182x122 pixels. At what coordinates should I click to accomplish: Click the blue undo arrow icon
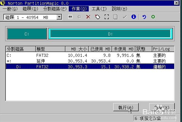click(x=144, y=17)
